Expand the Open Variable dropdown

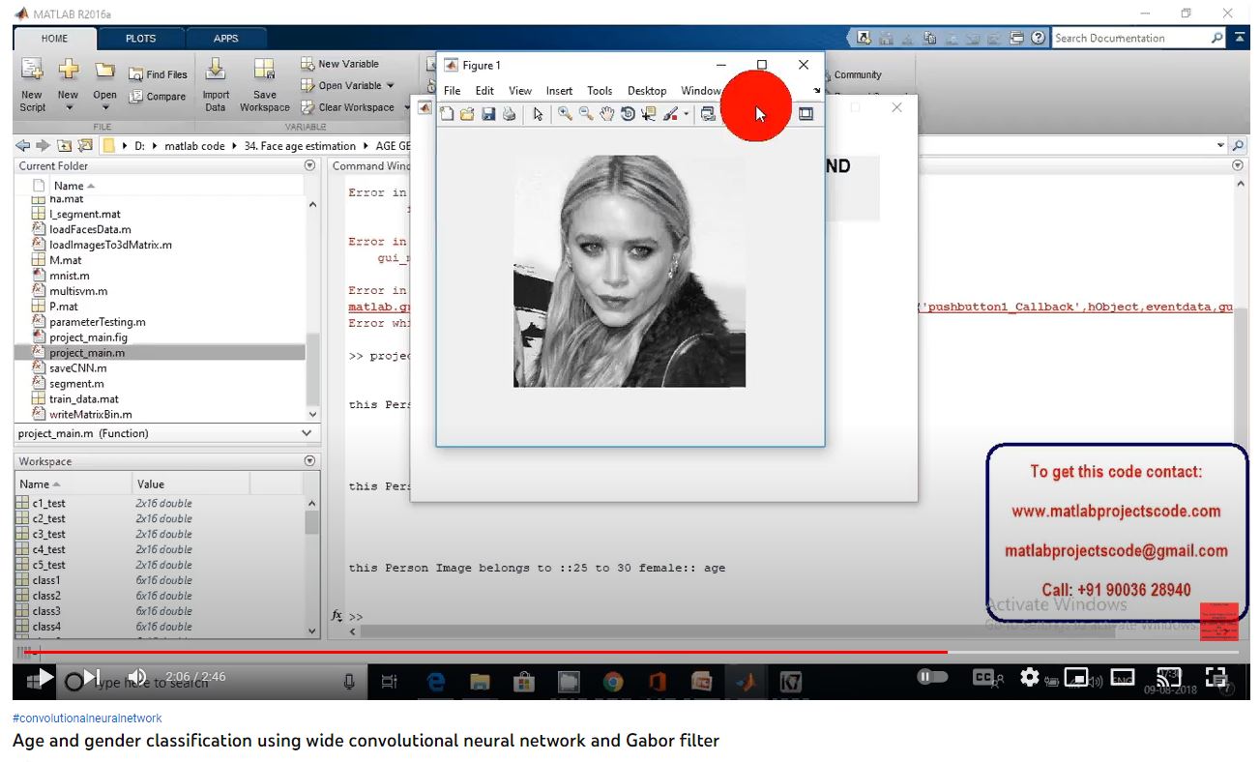pyautogui.click(x=391, y=86)
